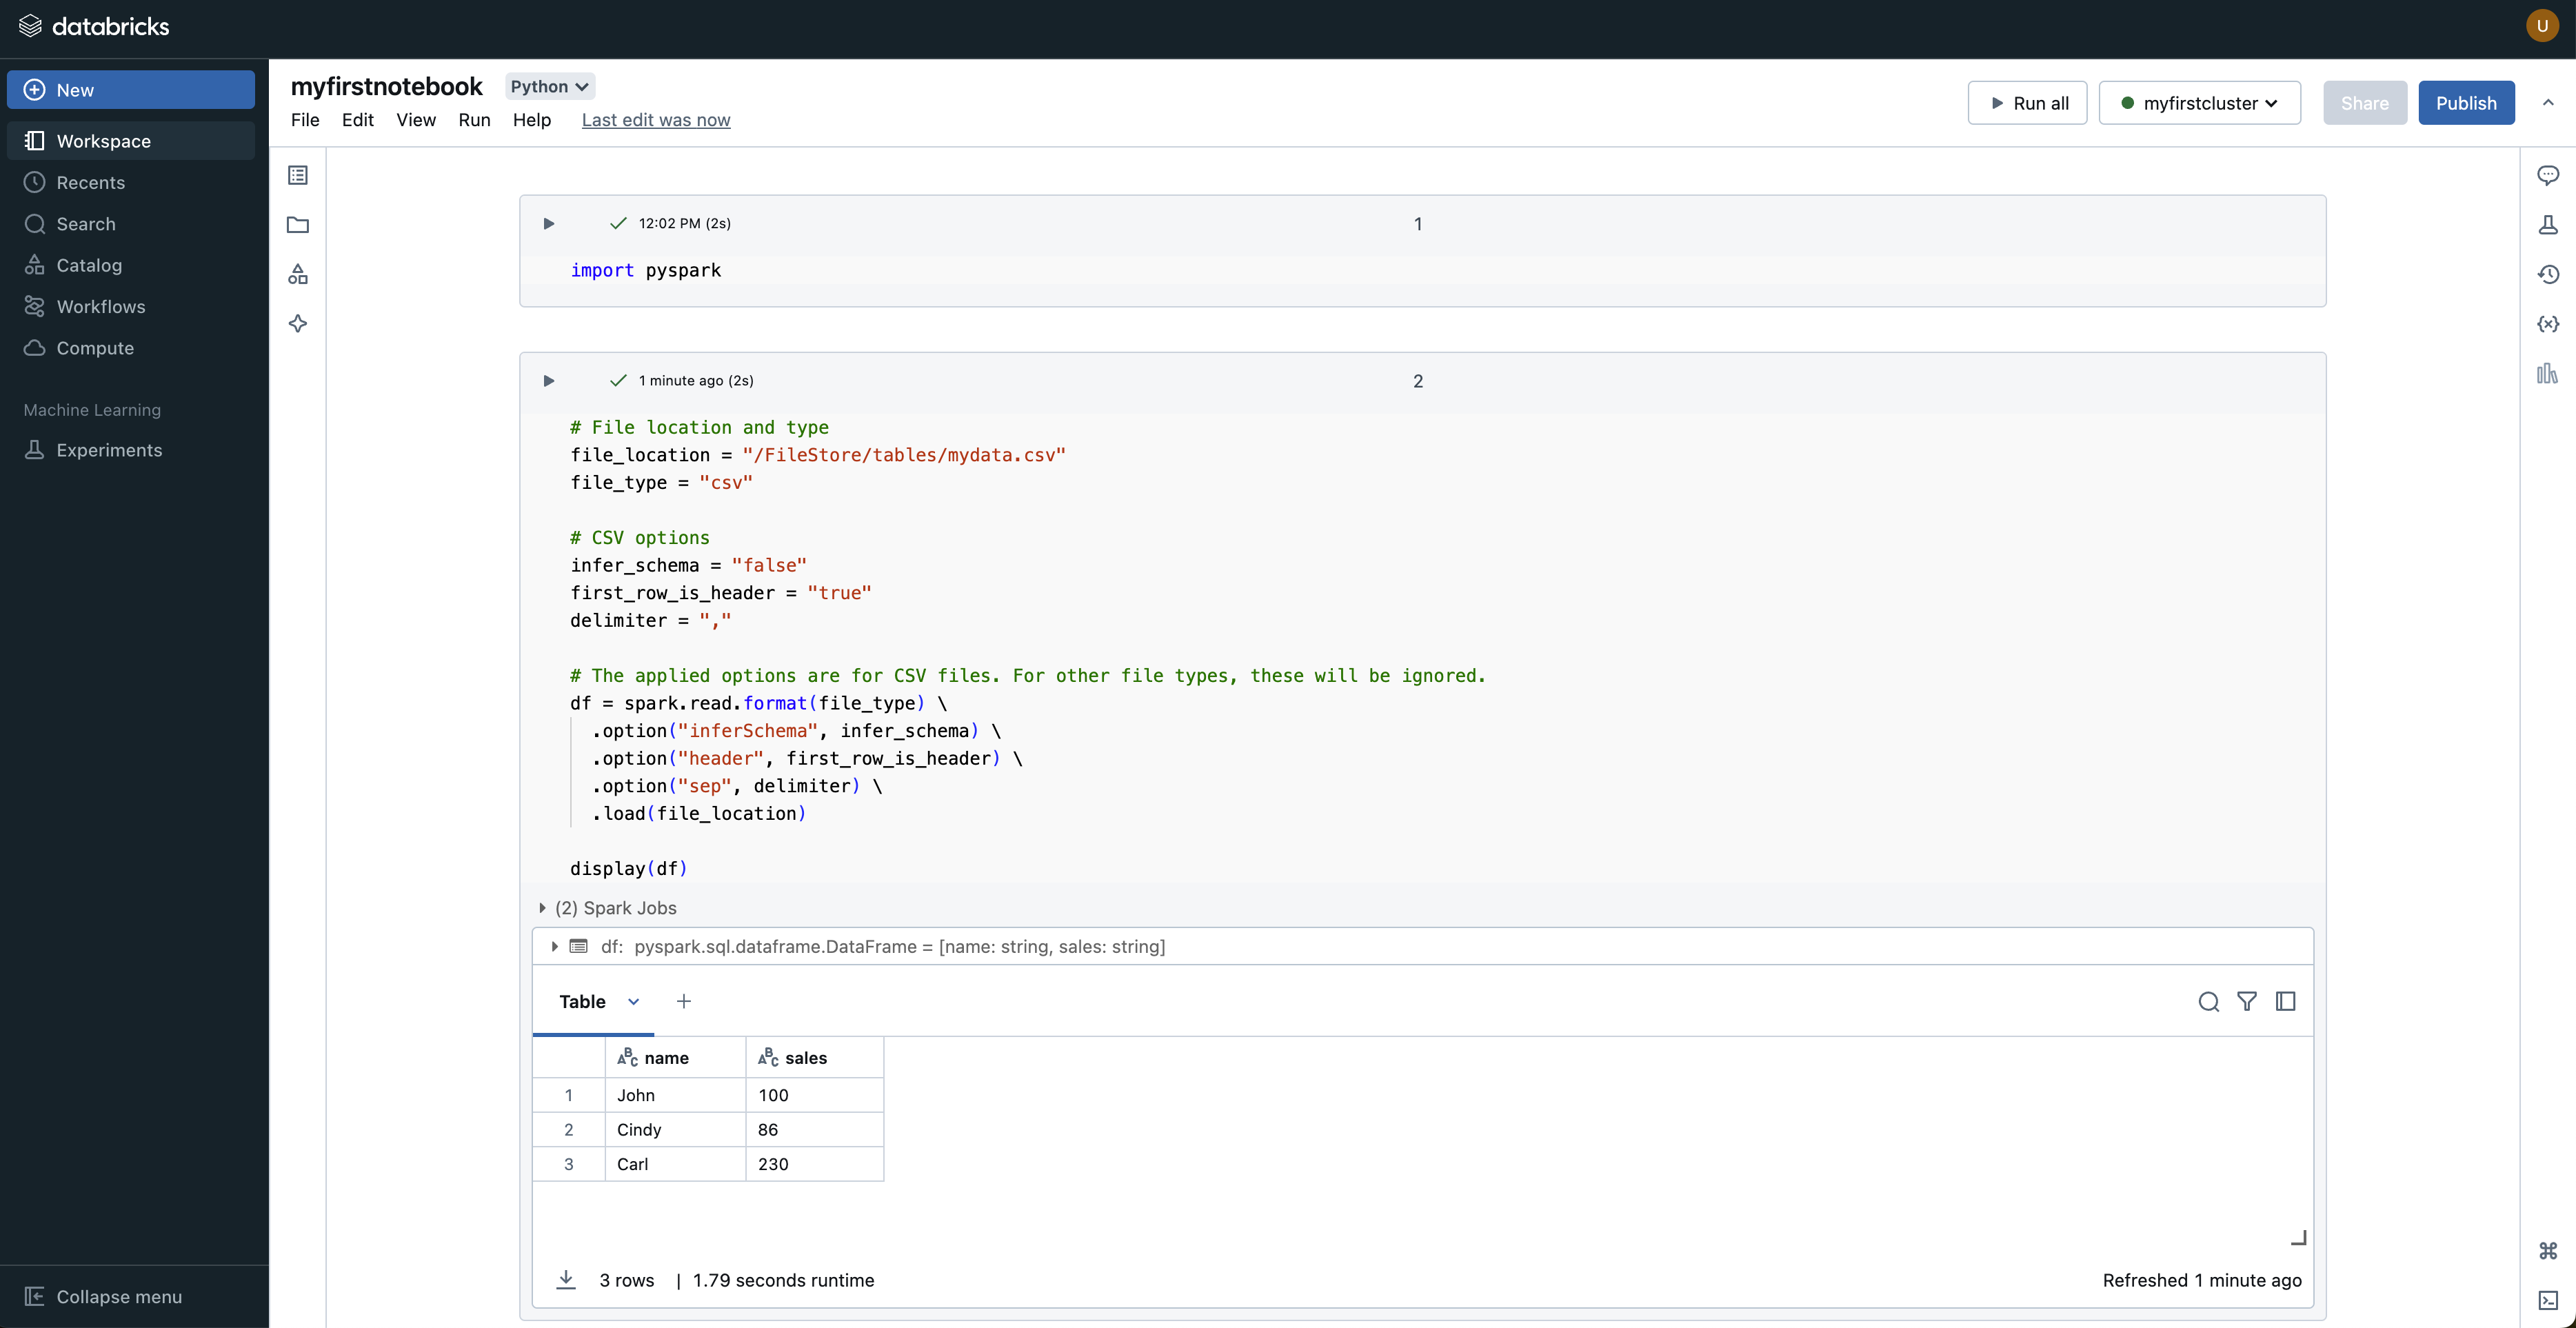Click the Publish button

pos(2466,102)
